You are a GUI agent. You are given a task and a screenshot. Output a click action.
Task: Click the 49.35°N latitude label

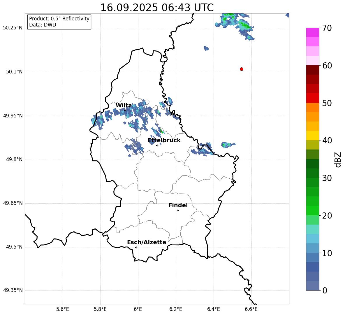click(x=13, y=290)
